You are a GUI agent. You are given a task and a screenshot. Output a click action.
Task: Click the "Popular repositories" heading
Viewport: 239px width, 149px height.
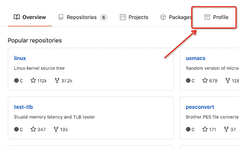(x=35, y=41)
